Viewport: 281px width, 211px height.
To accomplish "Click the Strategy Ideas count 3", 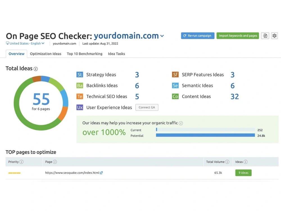I will pyautogui.click(x=137, y=75).
